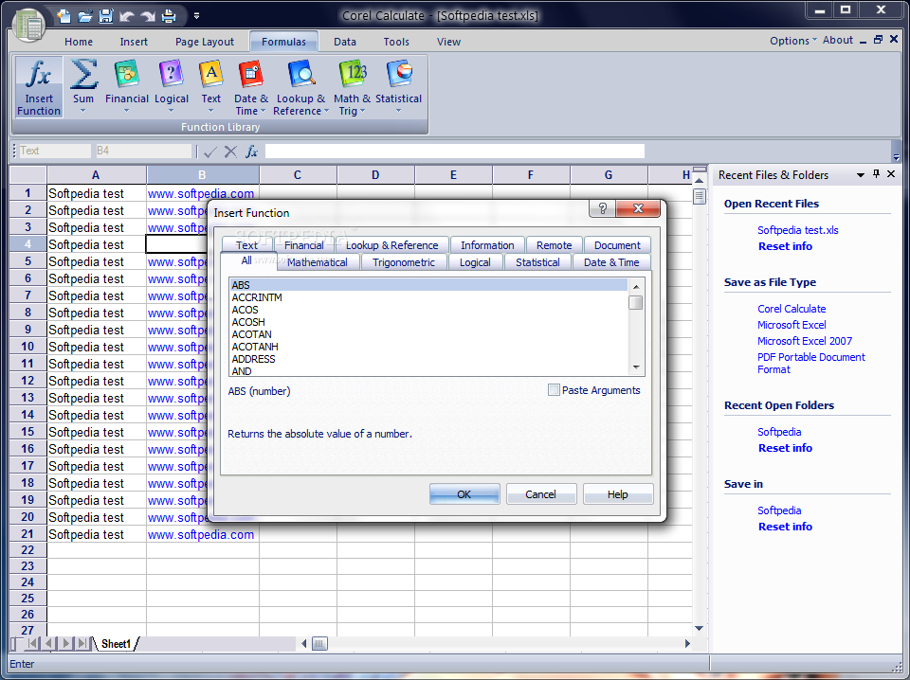Click Cancel in Insert Function dialog
This screenshot has width=910, height=680.
coord(541,494)
